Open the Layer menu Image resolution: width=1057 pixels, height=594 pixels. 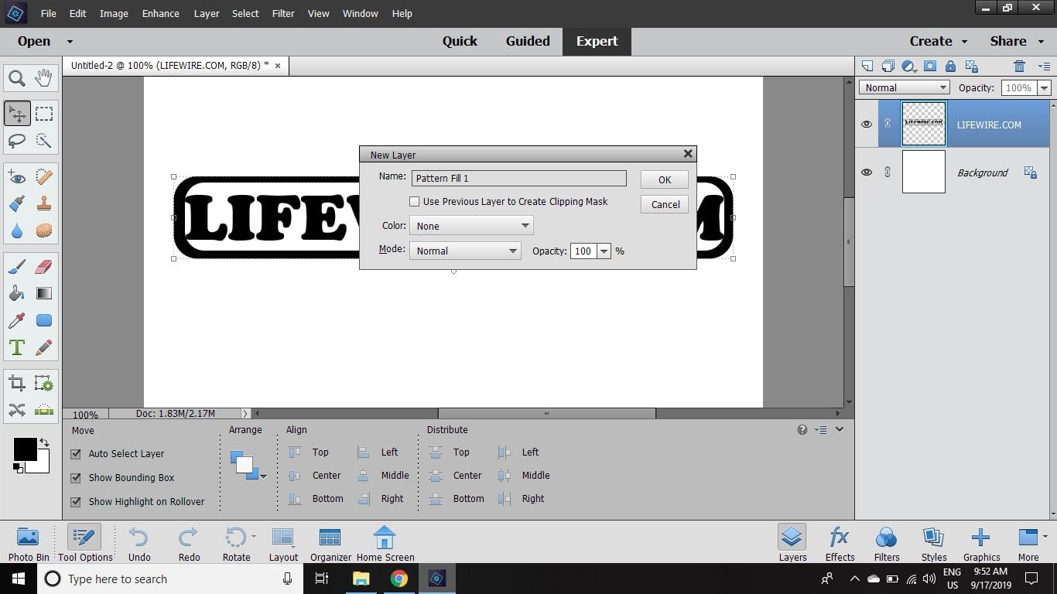[x=207, y=13]
